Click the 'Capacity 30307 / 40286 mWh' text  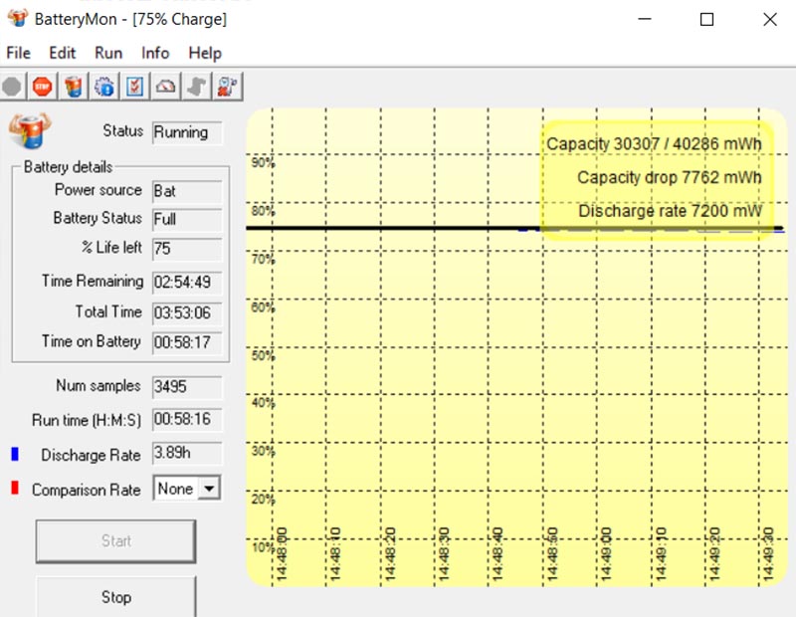coord(654,144)
